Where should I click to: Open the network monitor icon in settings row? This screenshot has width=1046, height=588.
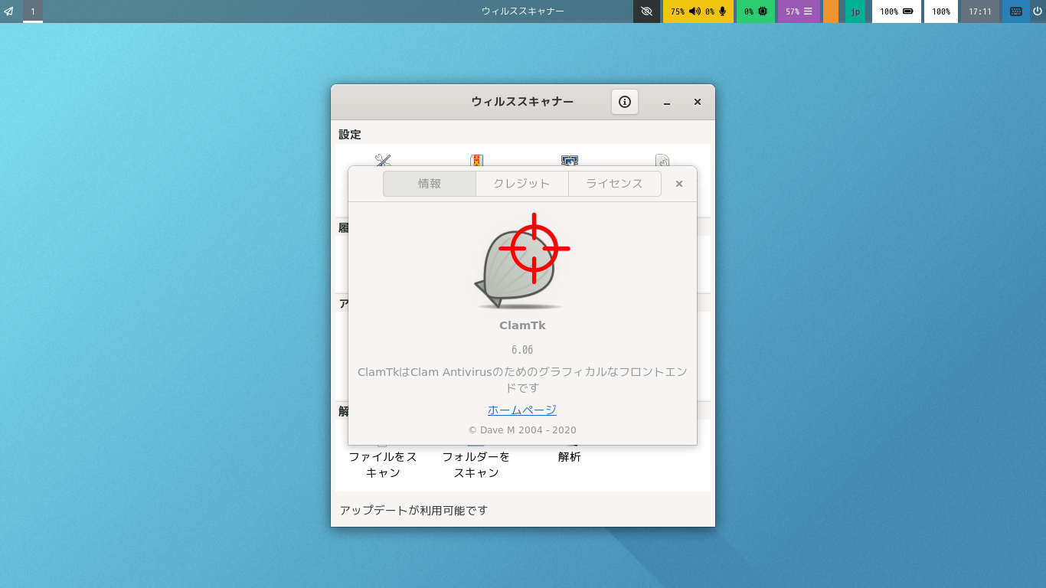(569, 160)
